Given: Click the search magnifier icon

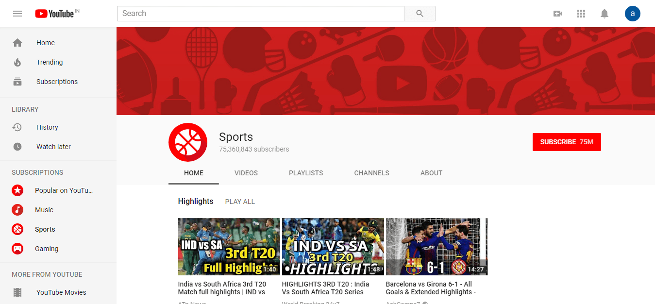Looking at the screenshot, I should click(419, 13).
